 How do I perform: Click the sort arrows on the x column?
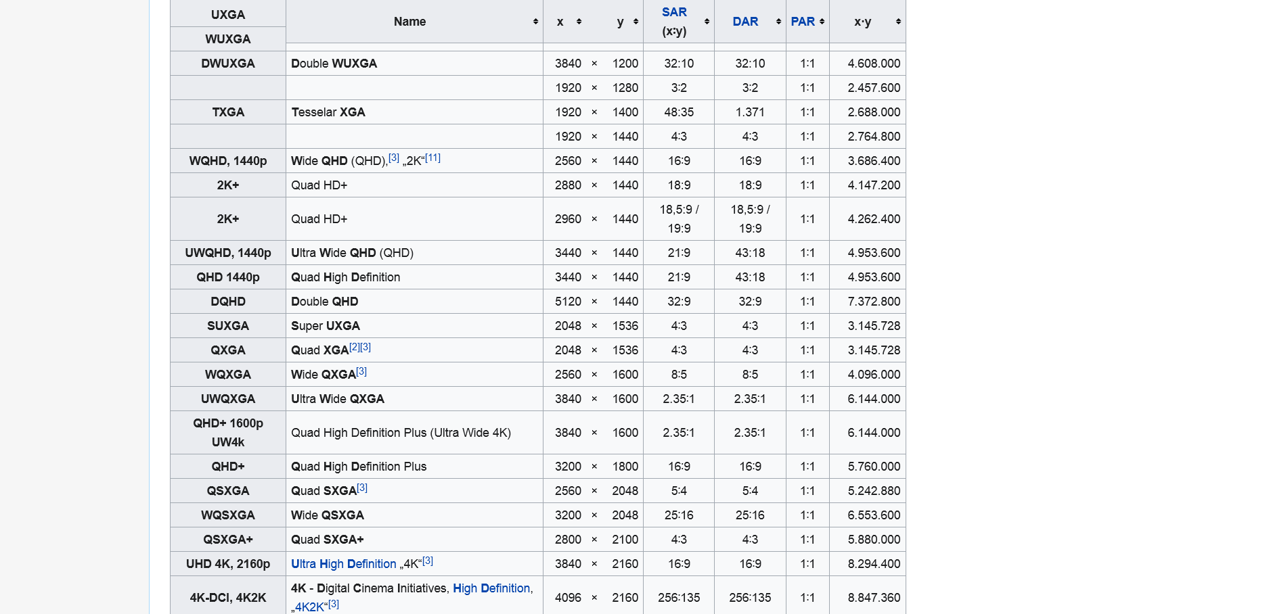click(579, 21)
